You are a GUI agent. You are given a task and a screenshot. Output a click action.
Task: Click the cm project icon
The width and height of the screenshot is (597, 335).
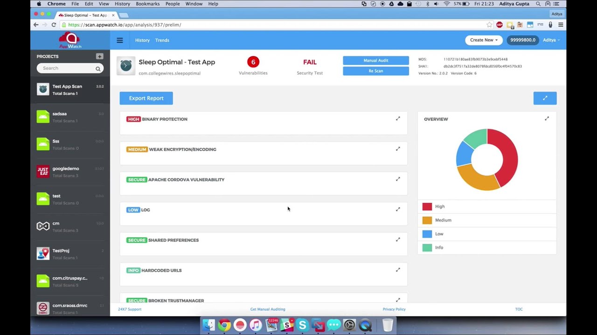(x=43, y=226)
